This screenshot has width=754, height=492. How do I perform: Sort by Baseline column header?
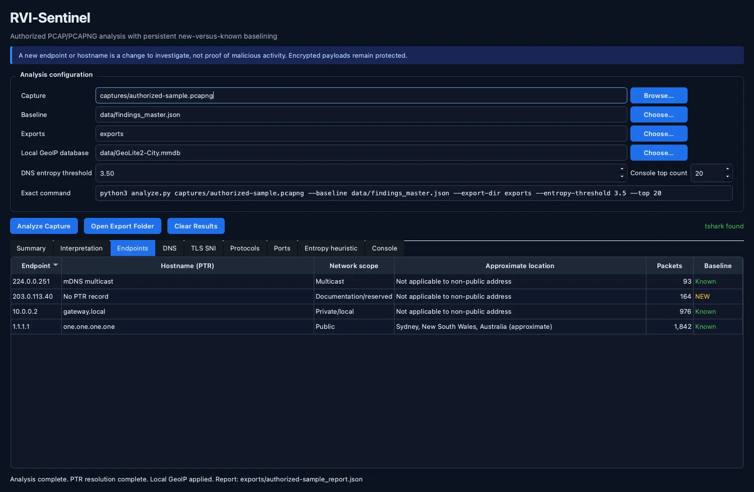point(718,266)
